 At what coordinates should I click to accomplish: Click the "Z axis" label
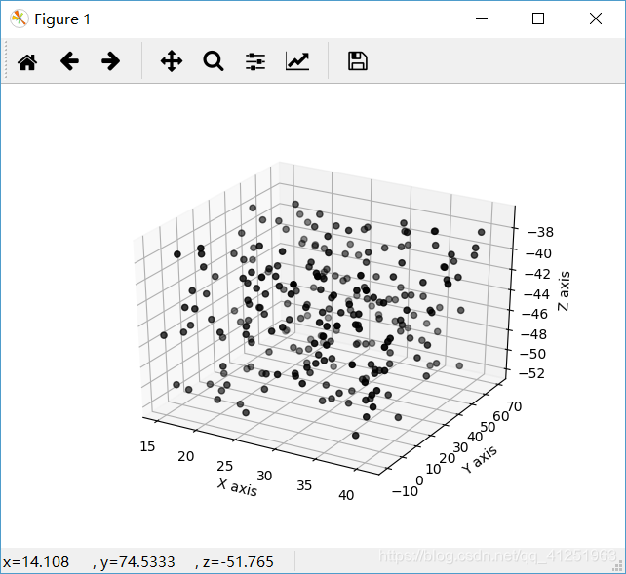(564, 291)
